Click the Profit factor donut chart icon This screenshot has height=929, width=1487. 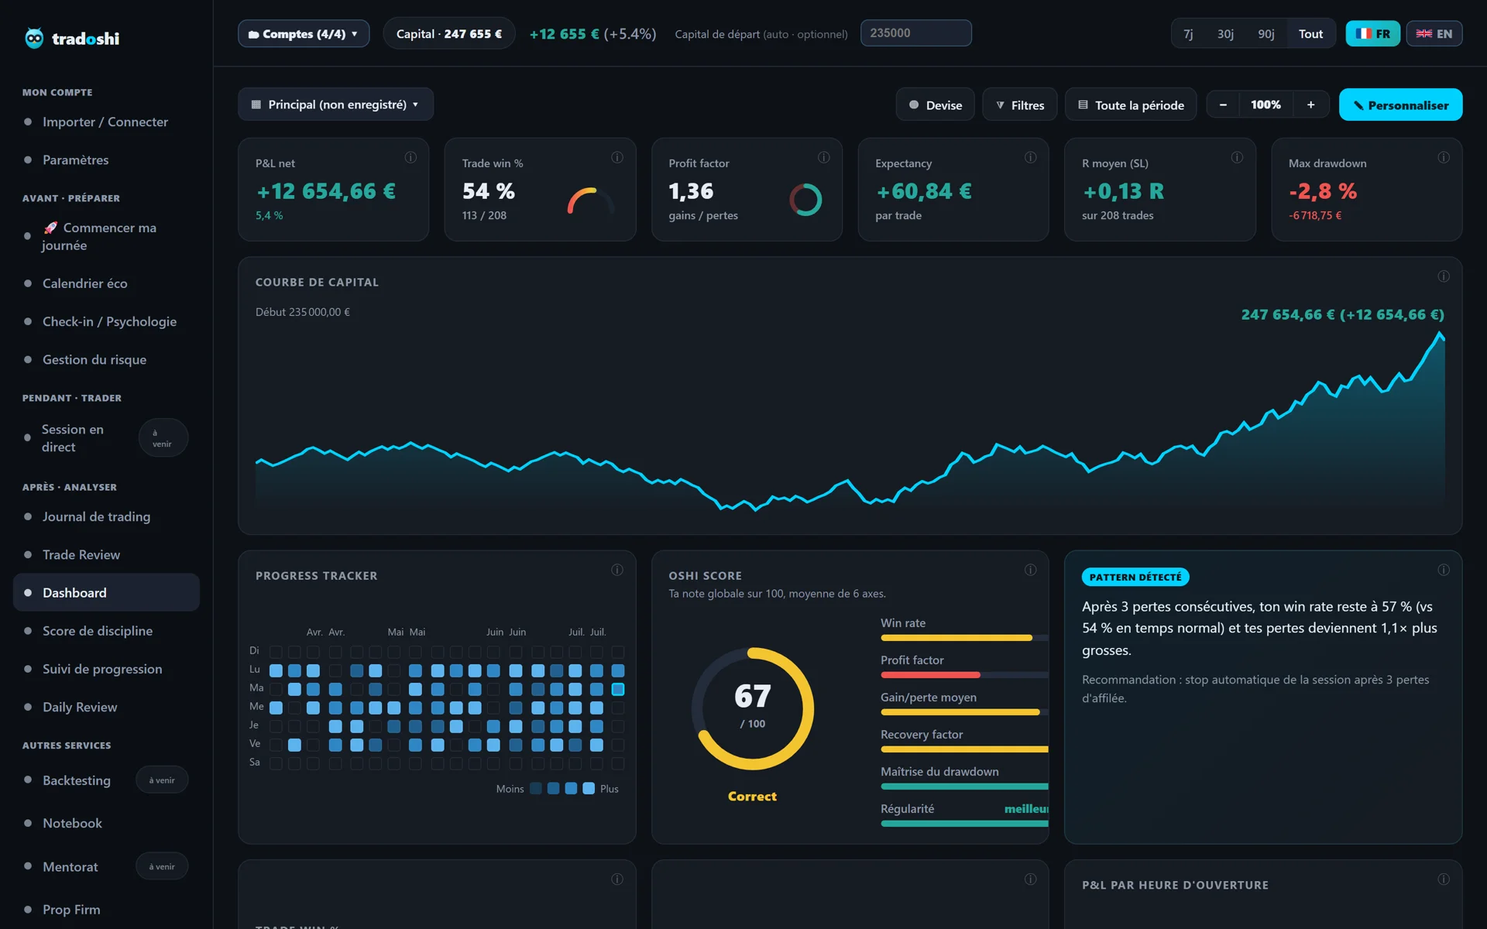click(x=805, y=200)
